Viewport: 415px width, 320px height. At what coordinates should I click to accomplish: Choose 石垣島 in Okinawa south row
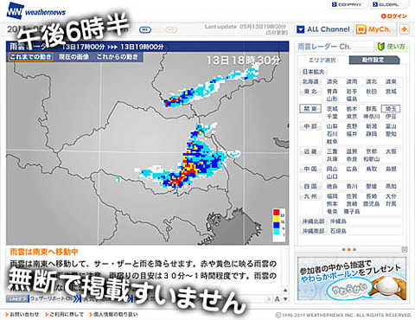pos(338,231)
